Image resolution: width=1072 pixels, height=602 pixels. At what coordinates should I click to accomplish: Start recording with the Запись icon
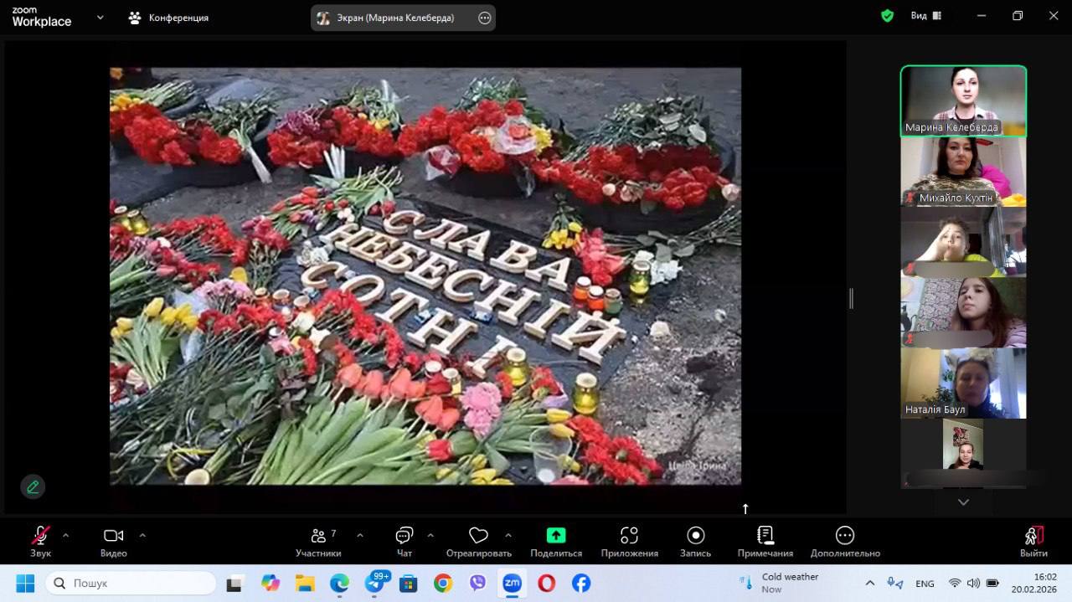pyautogui.click(x=695, y=536)
